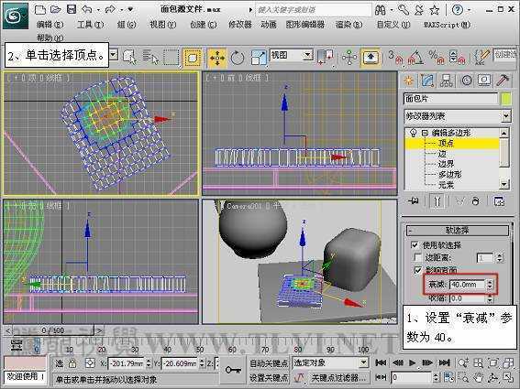
Task: Click the Undo arrow icon
Action: pos(87,9)
